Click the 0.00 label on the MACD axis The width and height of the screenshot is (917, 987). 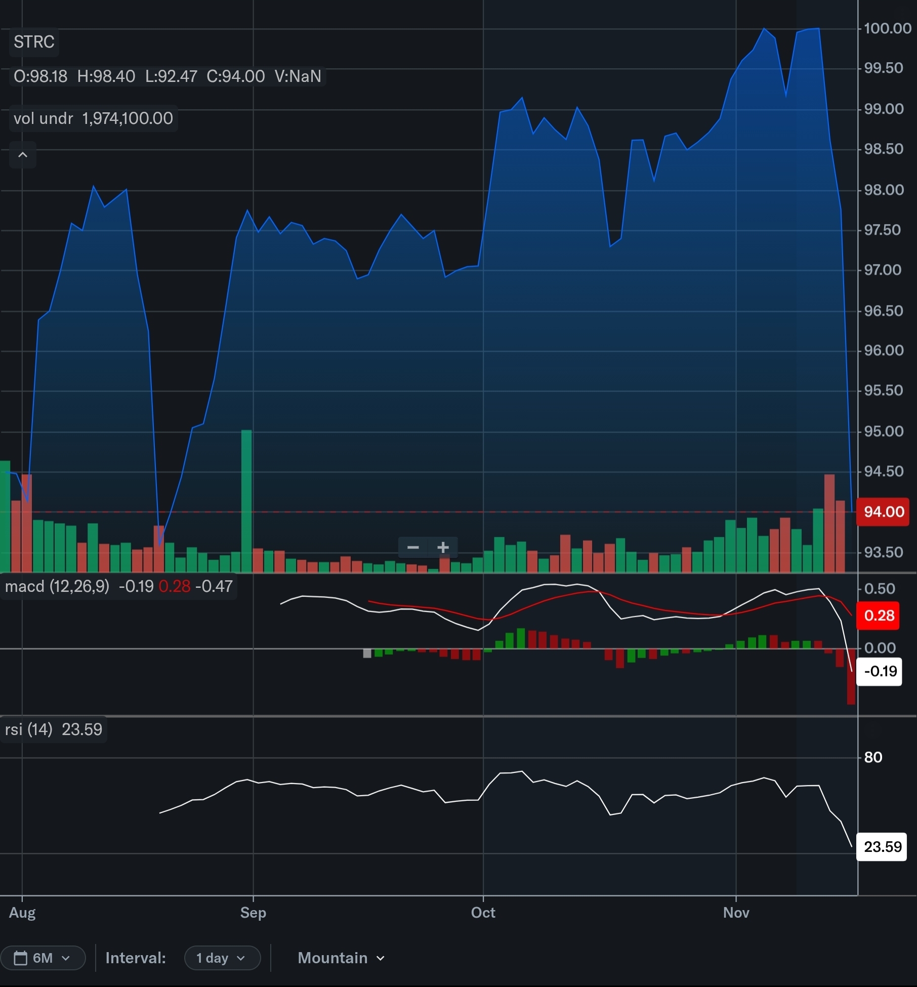[x=880, y=648]
